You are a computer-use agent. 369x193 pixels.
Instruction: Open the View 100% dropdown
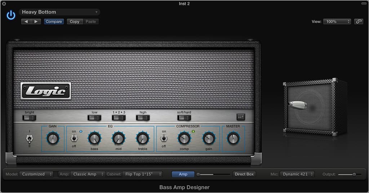337,22
